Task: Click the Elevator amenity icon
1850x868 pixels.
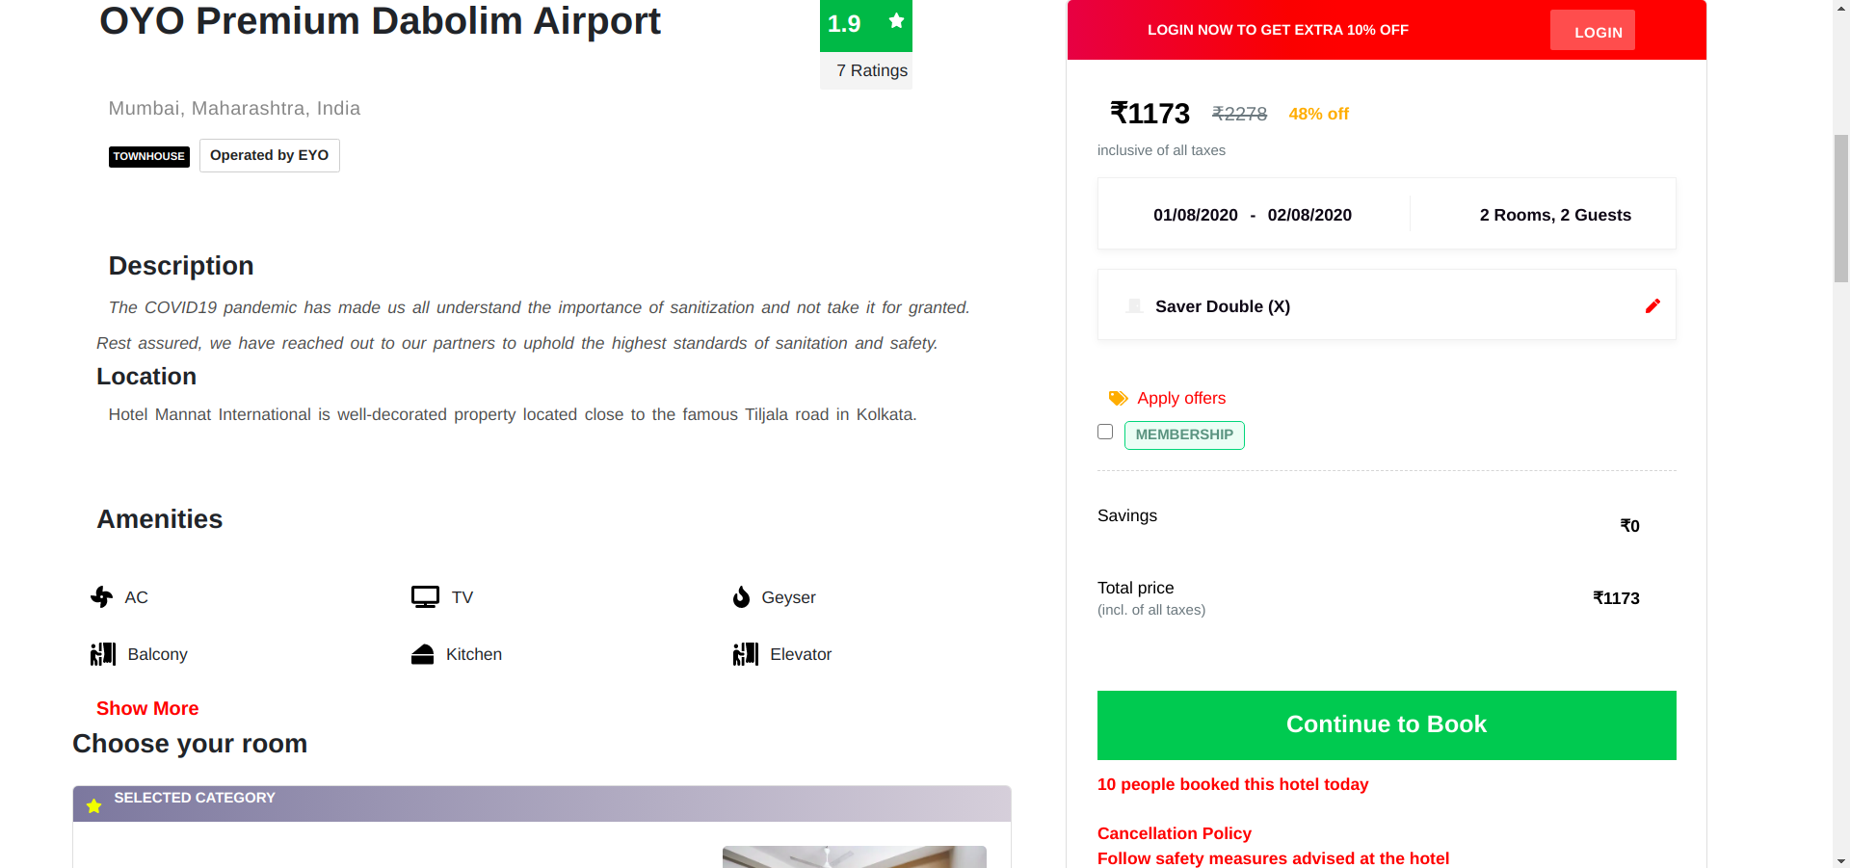Action: (746, 654)
